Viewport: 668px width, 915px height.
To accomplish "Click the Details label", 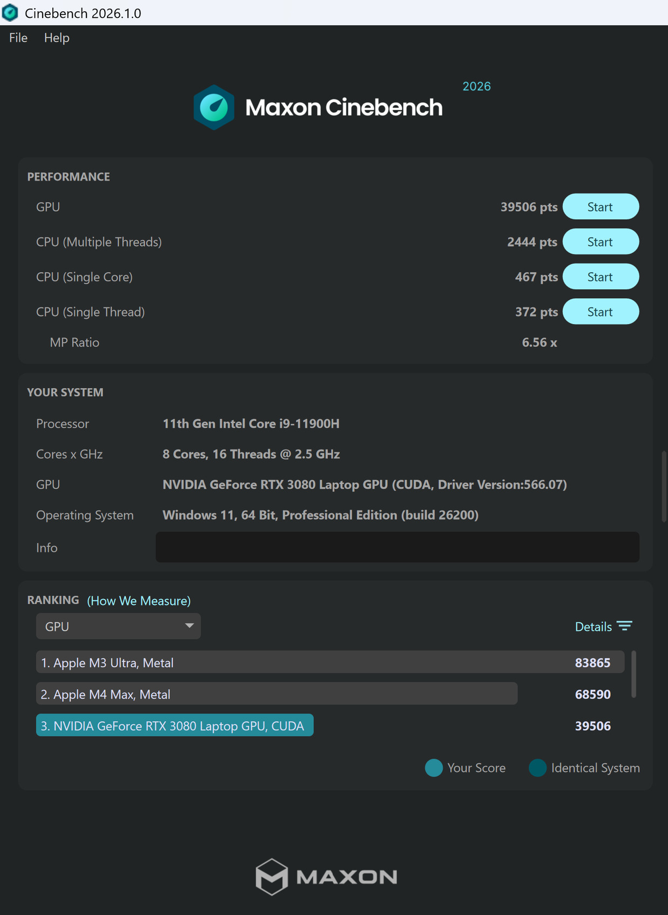I will (593, 627).
